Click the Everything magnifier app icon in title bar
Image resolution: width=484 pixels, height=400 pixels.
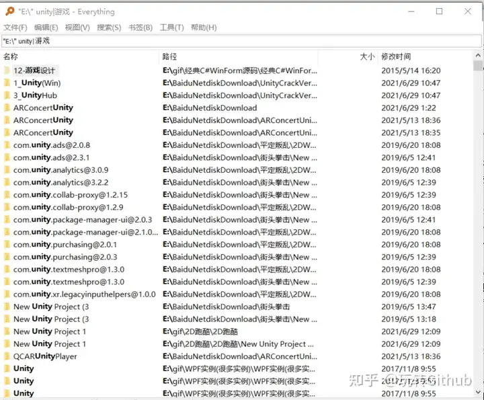coord(10,11)
